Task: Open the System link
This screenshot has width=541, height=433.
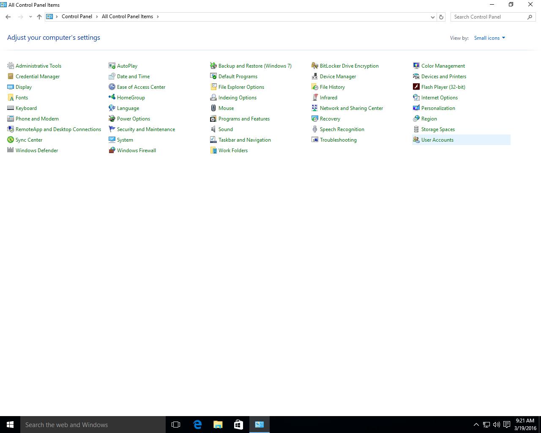Action: tap(125, 140)
